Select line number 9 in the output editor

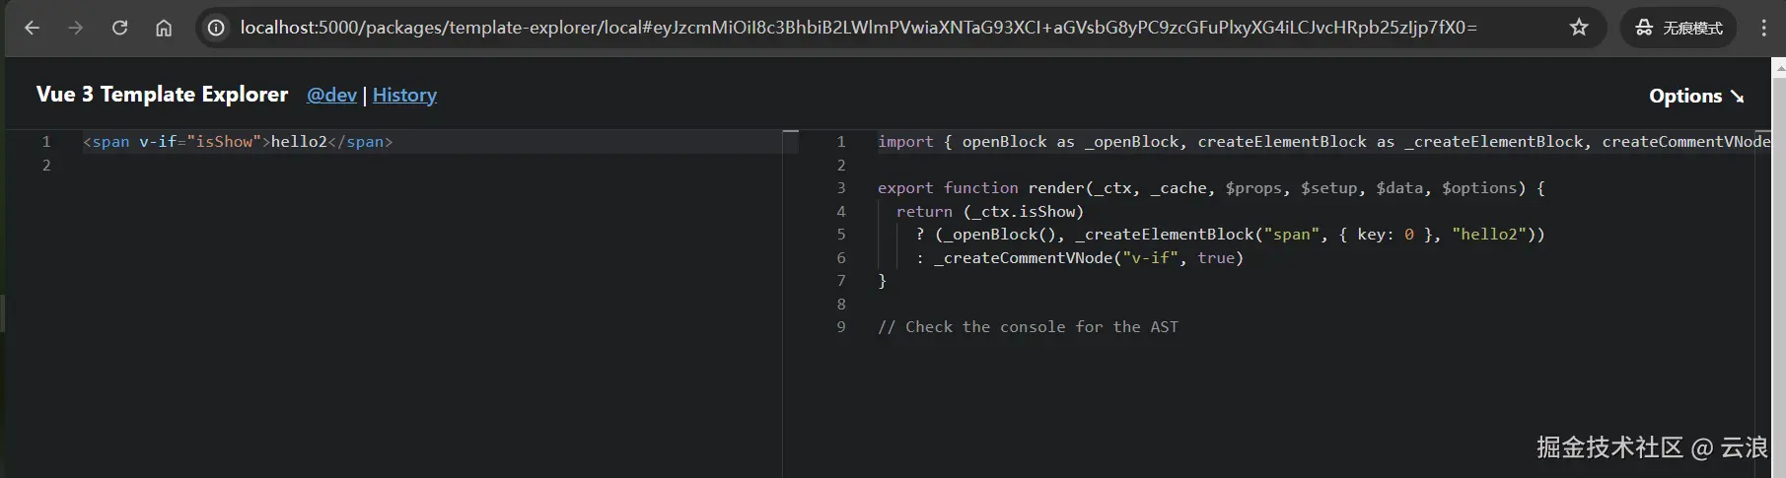pos(841,327)
